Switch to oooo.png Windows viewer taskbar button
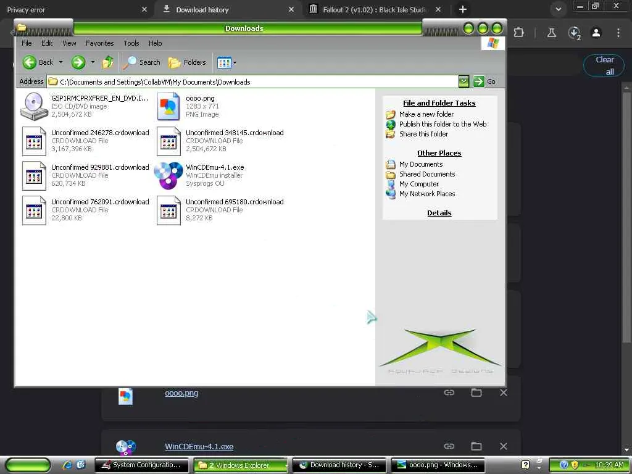 click(438, 465)
